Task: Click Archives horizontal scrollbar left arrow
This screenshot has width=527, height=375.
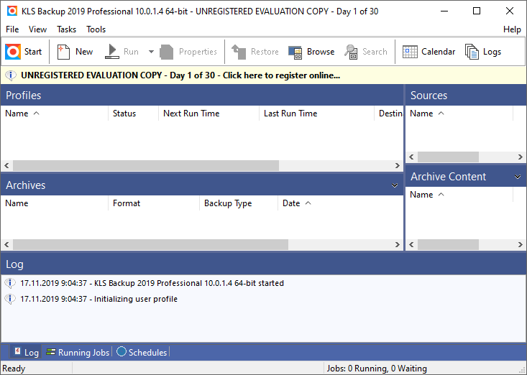Action: tap(6, 245)
